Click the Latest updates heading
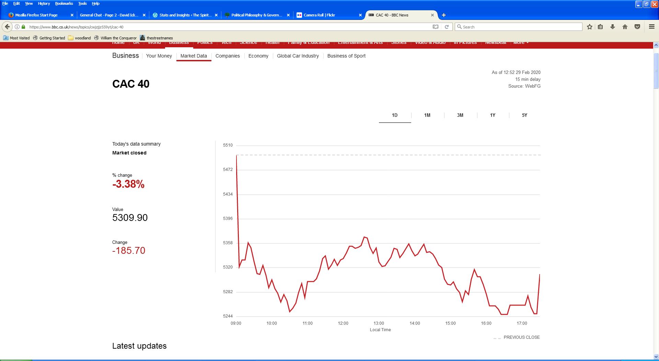Viewport: 659px width, 361px height. point(139,346)
